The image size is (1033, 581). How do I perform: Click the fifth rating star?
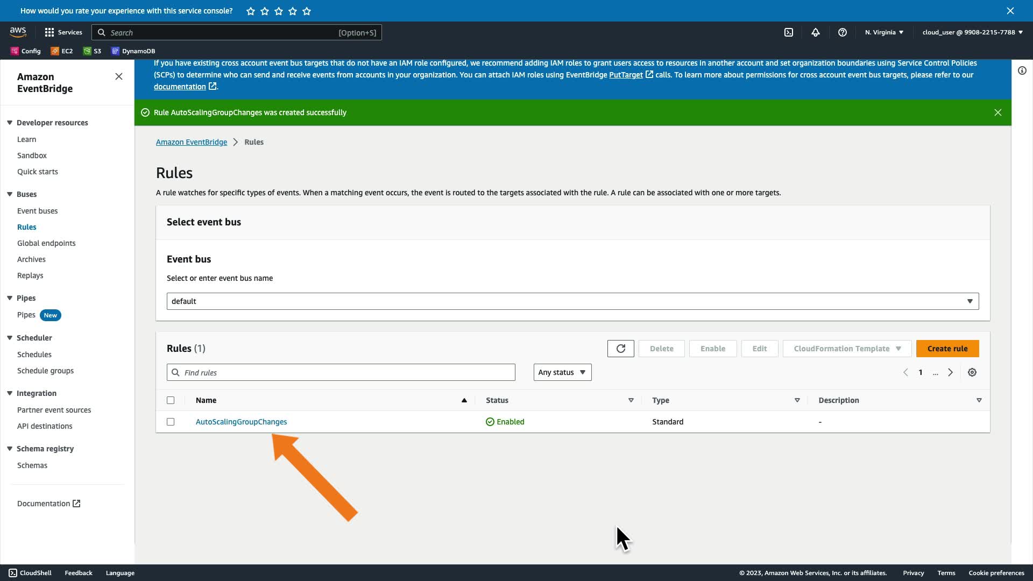click(307, 11)
